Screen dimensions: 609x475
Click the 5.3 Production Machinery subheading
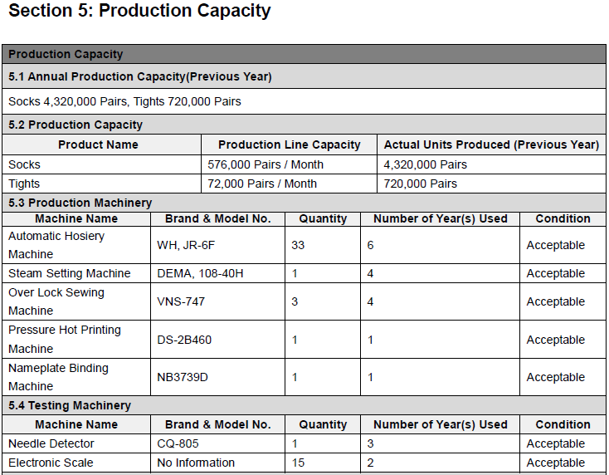(x=80, y=203)
